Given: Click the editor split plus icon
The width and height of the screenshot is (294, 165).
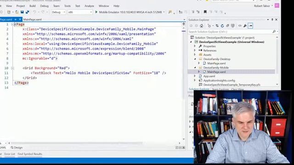Looking at the screenshot, I should (184, 24).
